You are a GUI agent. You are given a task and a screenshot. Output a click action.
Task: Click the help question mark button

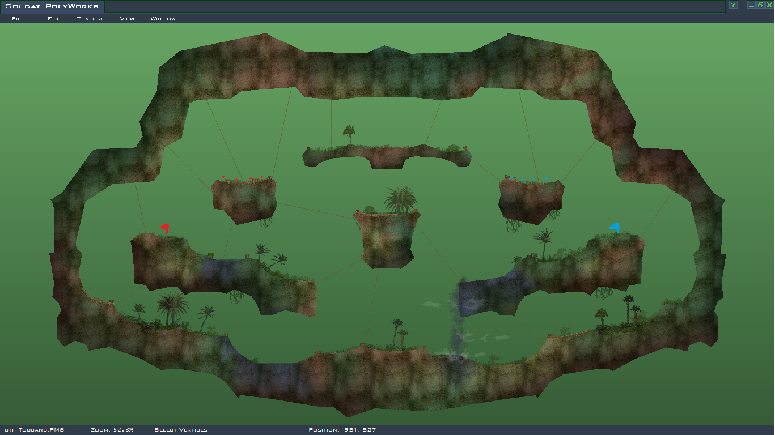732,5
